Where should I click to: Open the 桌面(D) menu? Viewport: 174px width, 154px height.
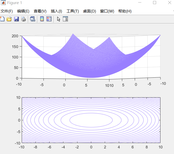pos(89,11)
